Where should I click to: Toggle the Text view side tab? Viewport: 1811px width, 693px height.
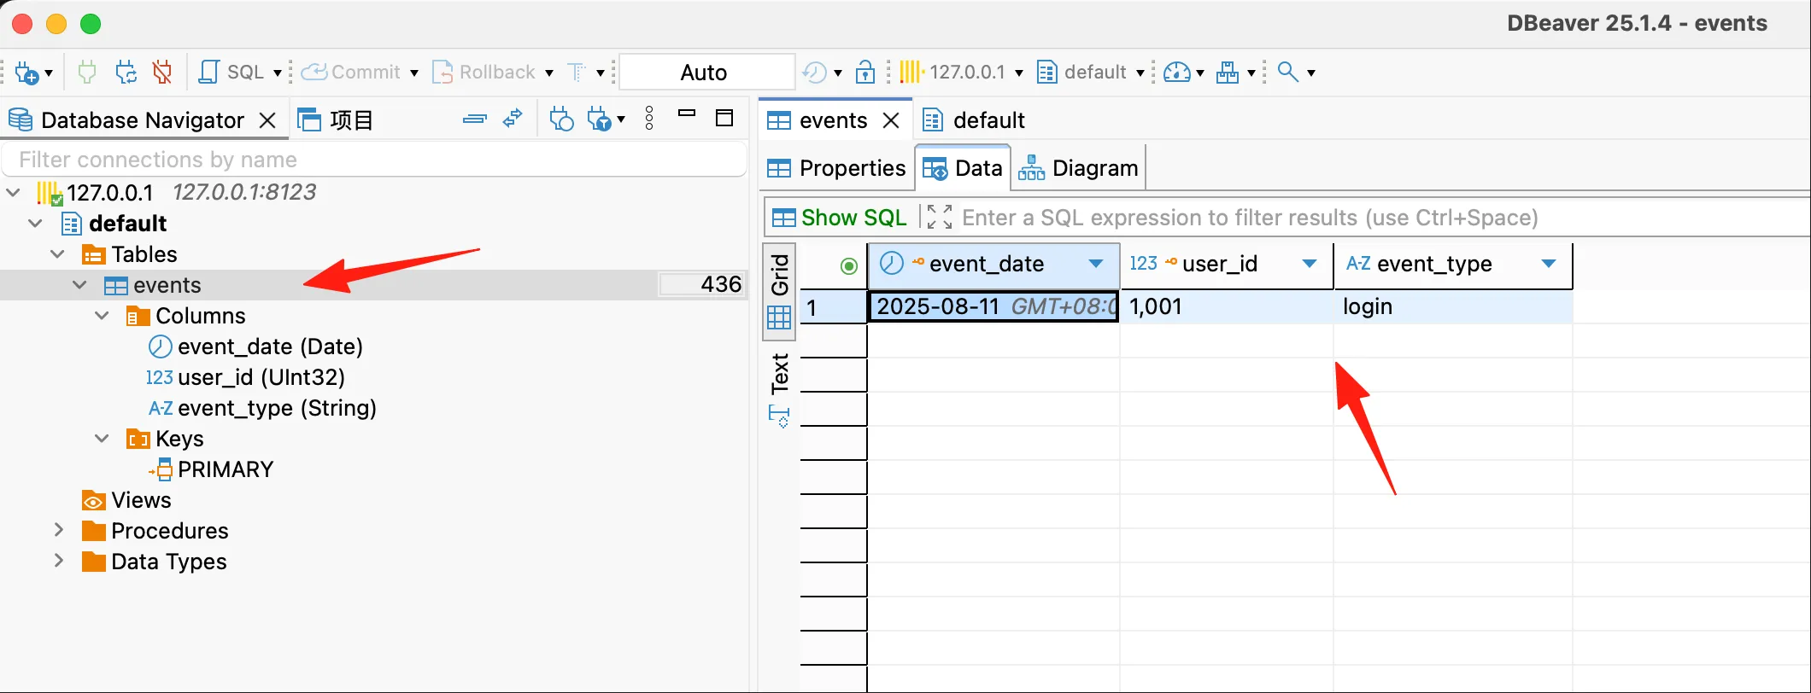pyautogui.click(x=780, y=373)
